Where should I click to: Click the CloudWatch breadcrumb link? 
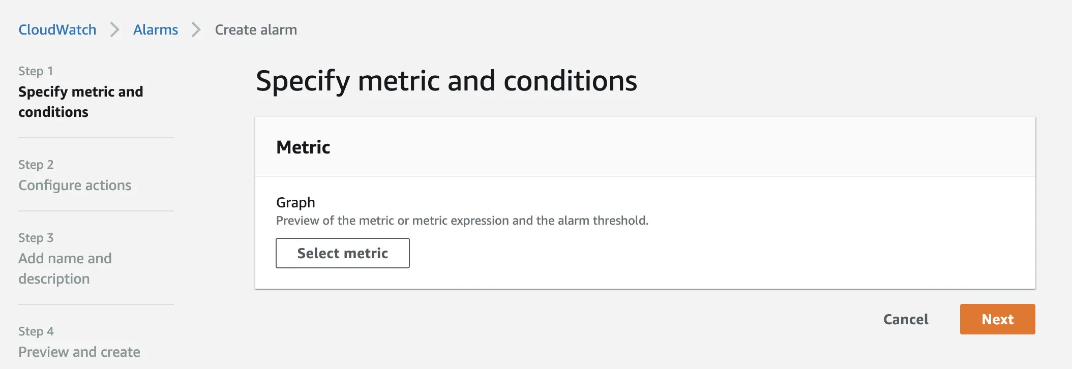(57, 30)
